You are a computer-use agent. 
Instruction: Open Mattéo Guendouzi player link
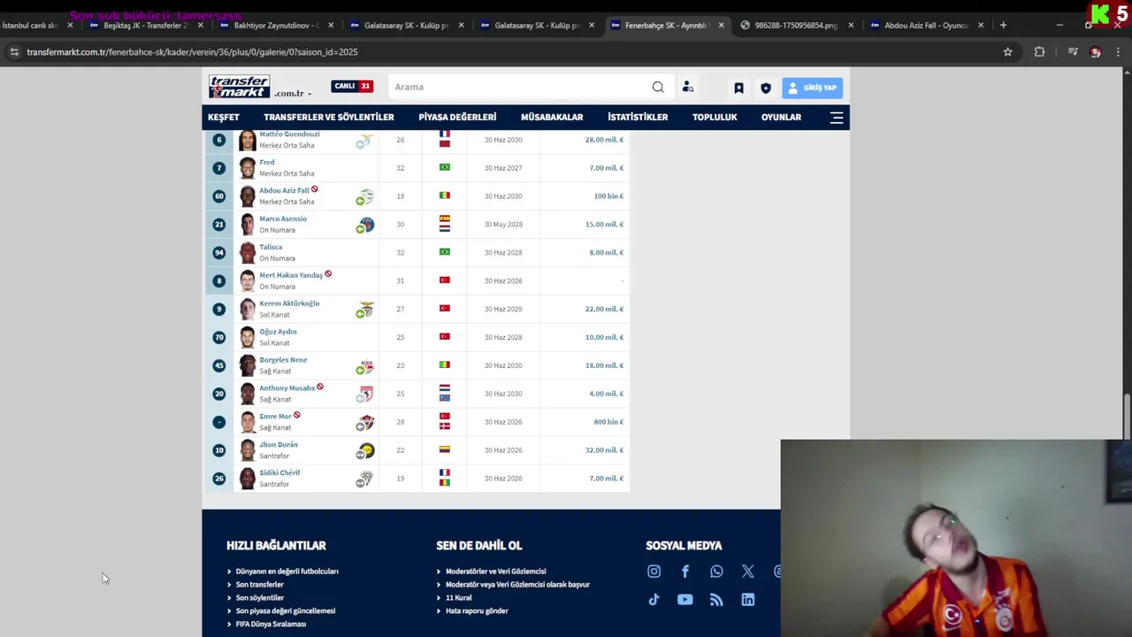click(289, 134)
